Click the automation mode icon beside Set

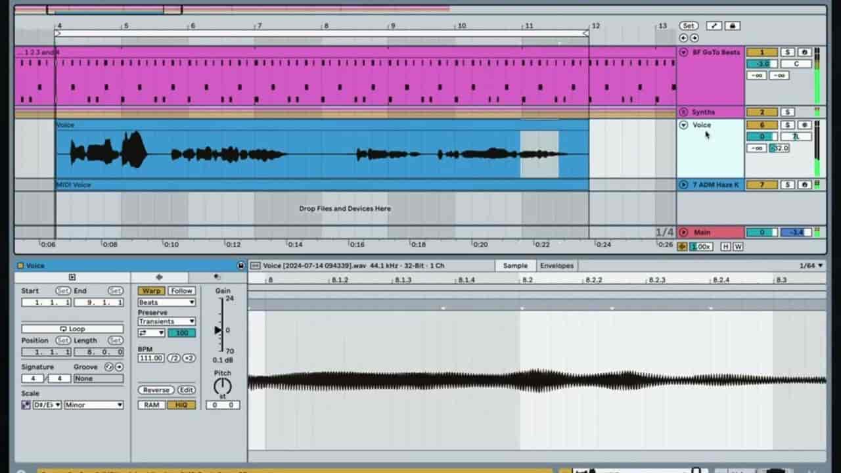[714, 26]
